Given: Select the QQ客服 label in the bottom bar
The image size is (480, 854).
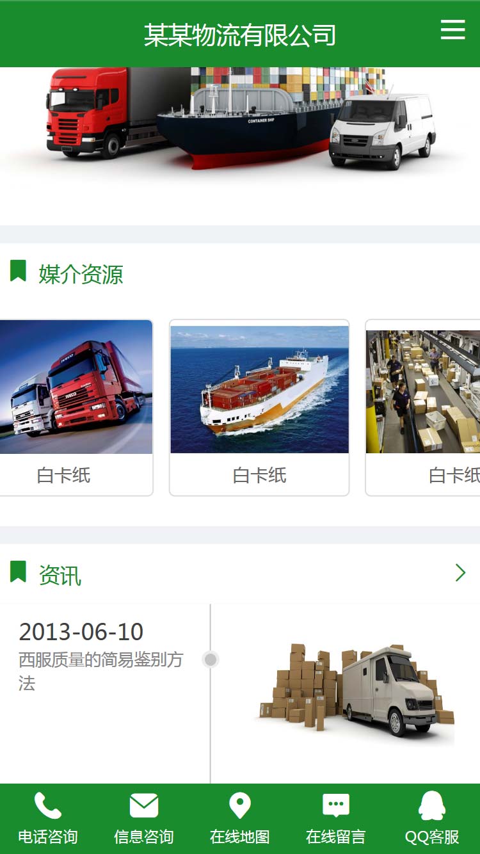Looking at the screenshot, I should pyautogui.click(x=432, y=837).
